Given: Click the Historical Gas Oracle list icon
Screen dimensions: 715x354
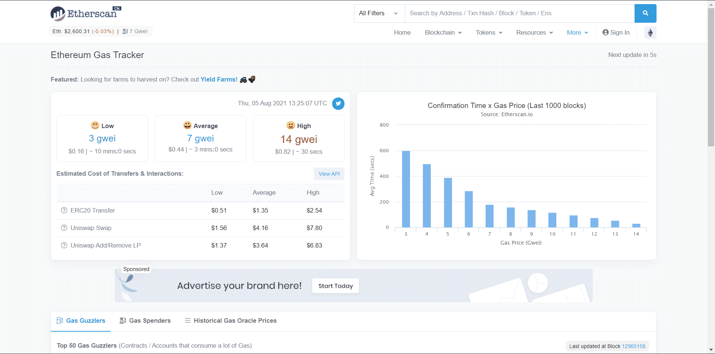Looking at the screenshot, I should coord(188,320).
